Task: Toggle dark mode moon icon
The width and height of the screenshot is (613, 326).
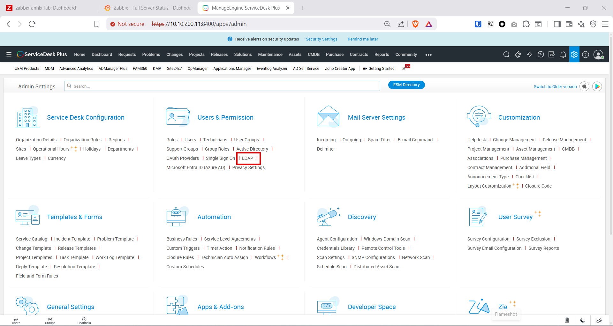Action: pyautogui.click(x=582, y=320)
